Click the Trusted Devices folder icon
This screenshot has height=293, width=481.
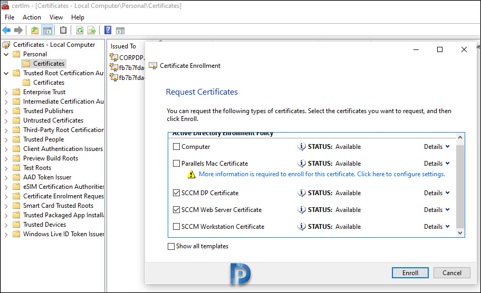tap(16, 225)
